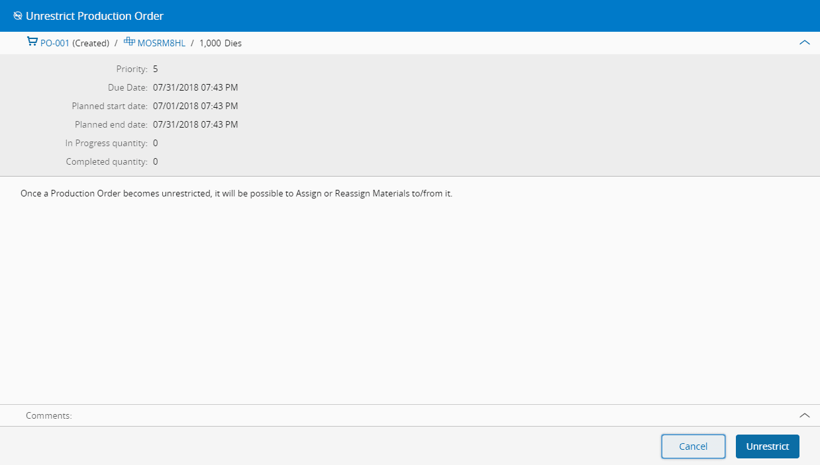
Task: Click the (Created) status text
Action: [x=91, y=43]
